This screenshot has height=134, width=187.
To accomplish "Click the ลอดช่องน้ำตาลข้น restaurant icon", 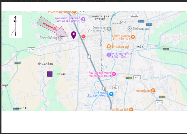I will click(133, 37).
